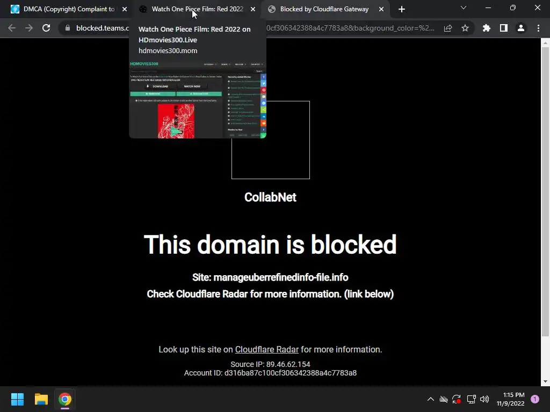550x412 pixels.
Task: Click the hdmovies300 tab preview thumbnail
Action: click(x=198, y=99)
